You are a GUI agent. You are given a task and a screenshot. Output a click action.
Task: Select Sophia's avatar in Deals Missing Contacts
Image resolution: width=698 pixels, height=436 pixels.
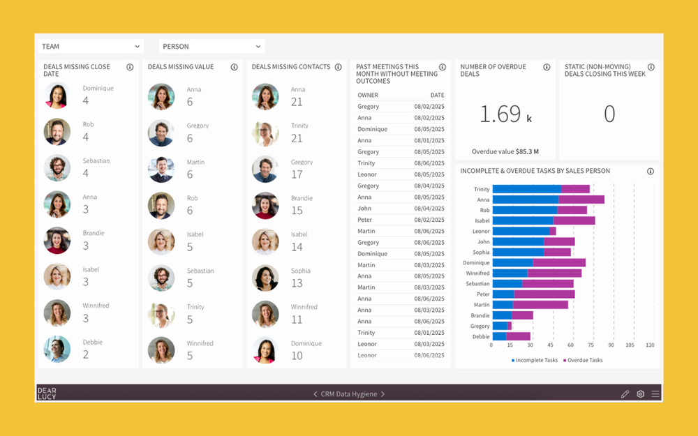265,278
